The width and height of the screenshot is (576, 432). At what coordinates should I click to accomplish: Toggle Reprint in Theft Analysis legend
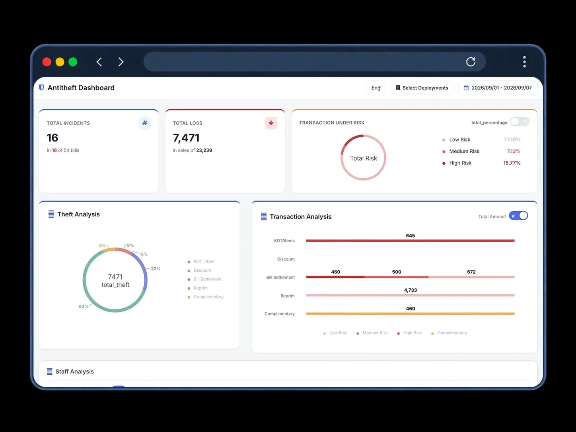[198, 288]
